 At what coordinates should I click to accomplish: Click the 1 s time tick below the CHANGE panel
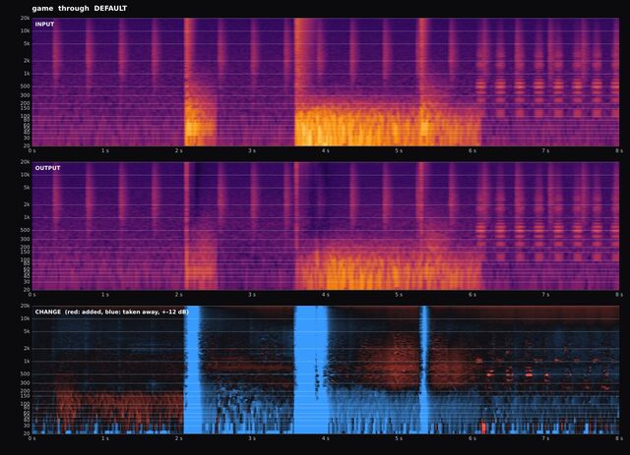[105, 438]
